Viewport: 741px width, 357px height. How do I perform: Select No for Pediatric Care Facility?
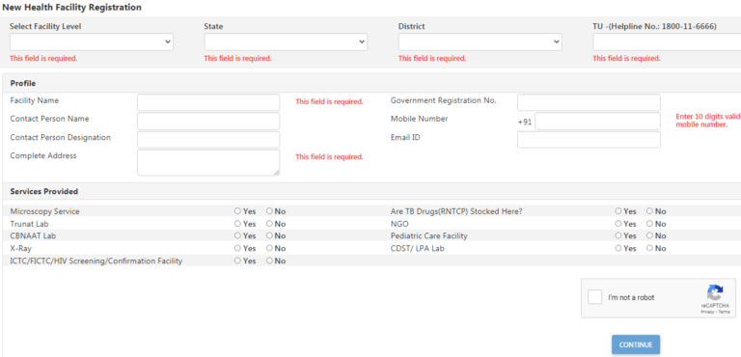(x=649, y=236)
